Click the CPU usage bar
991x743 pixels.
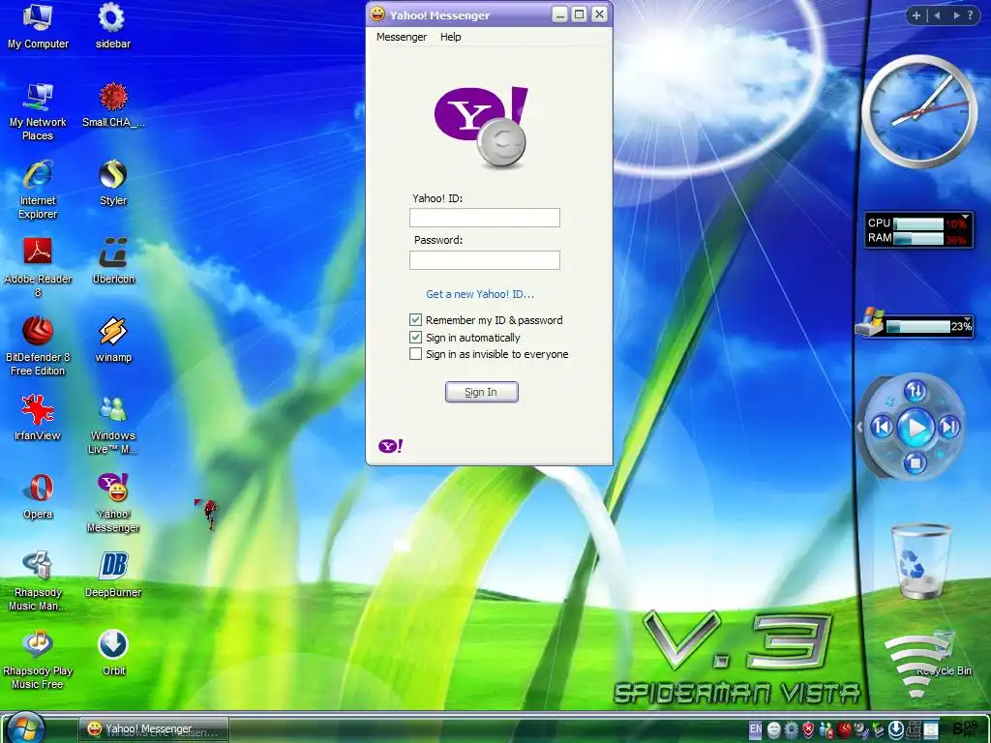(x=918, y=223)
